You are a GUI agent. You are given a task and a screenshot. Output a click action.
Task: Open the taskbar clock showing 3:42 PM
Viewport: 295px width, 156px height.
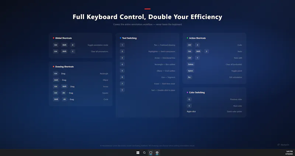(289, 153)
